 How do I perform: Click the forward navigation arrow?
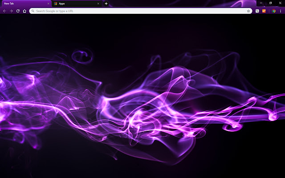tap(11, 11)
